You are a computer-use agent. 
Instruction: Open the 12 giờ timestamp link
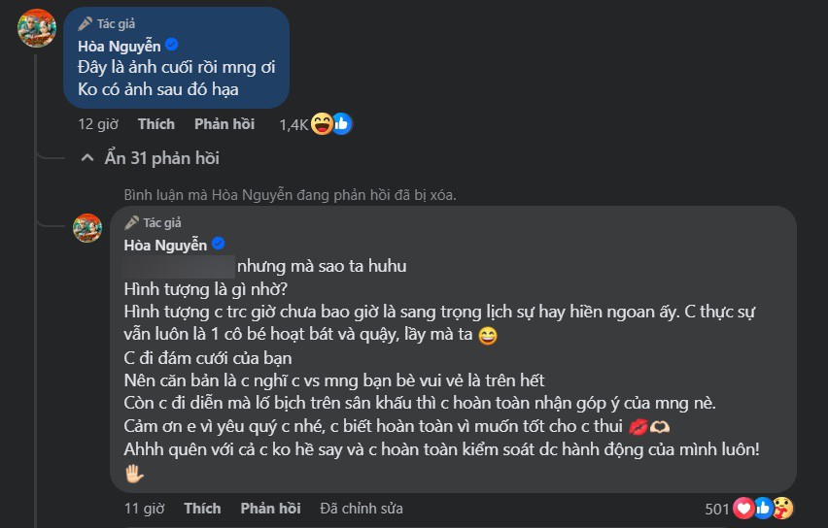point(98,124)
